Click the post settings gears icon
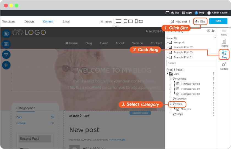The image size is (231, 149). (208, 31)
